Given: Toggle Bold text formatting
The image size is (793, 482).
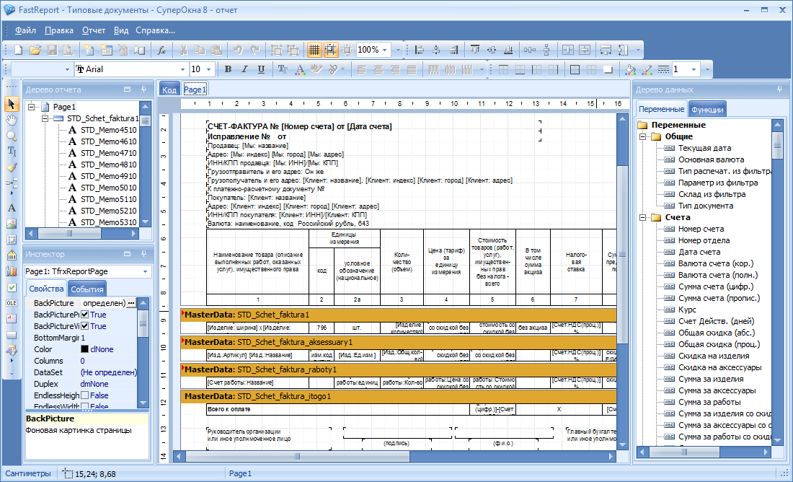Looking at the screenshot, I should pyautogui.click(x=228, y=69).
